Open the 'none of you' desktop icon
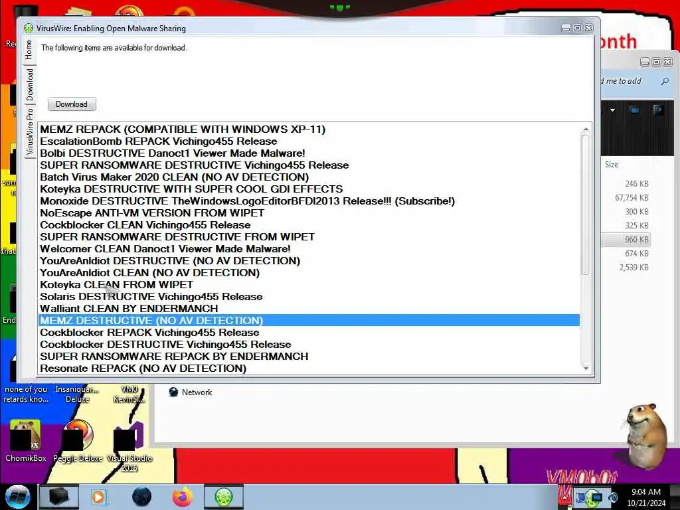This screenshot has width=680, height=510. (26, 394)
